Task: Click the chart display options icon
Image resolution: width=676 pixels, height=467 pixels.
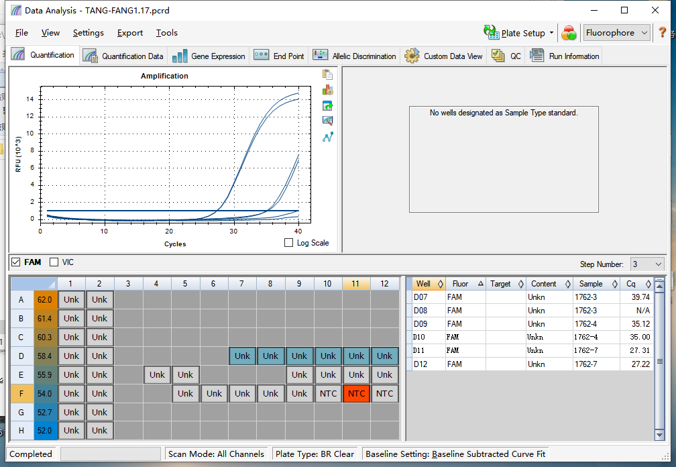Action: (328, 121)
